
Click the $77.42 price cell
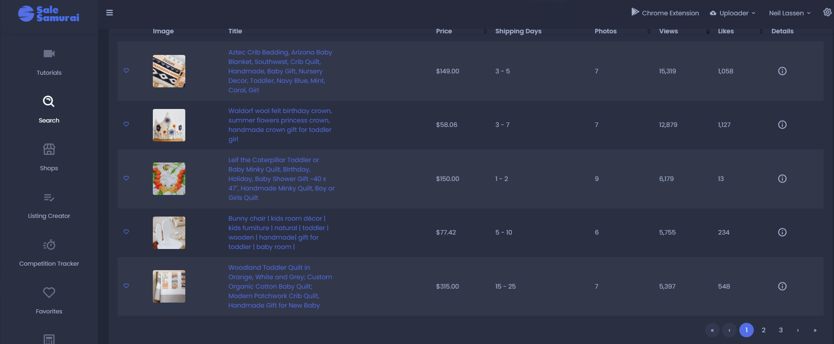[446, 232]
